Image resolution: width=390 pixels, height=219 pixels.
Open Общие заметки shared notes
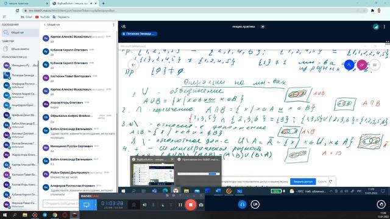20,49
